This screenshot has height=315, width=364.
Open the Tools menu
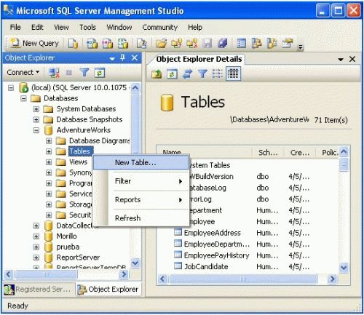(87, 27)
